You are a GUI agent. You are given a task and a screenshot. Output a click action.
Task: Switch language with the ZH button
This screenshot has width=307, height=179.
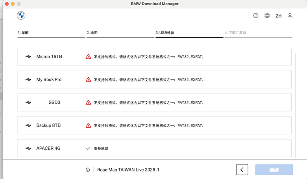pyautogui.click(x=278, y=16)
